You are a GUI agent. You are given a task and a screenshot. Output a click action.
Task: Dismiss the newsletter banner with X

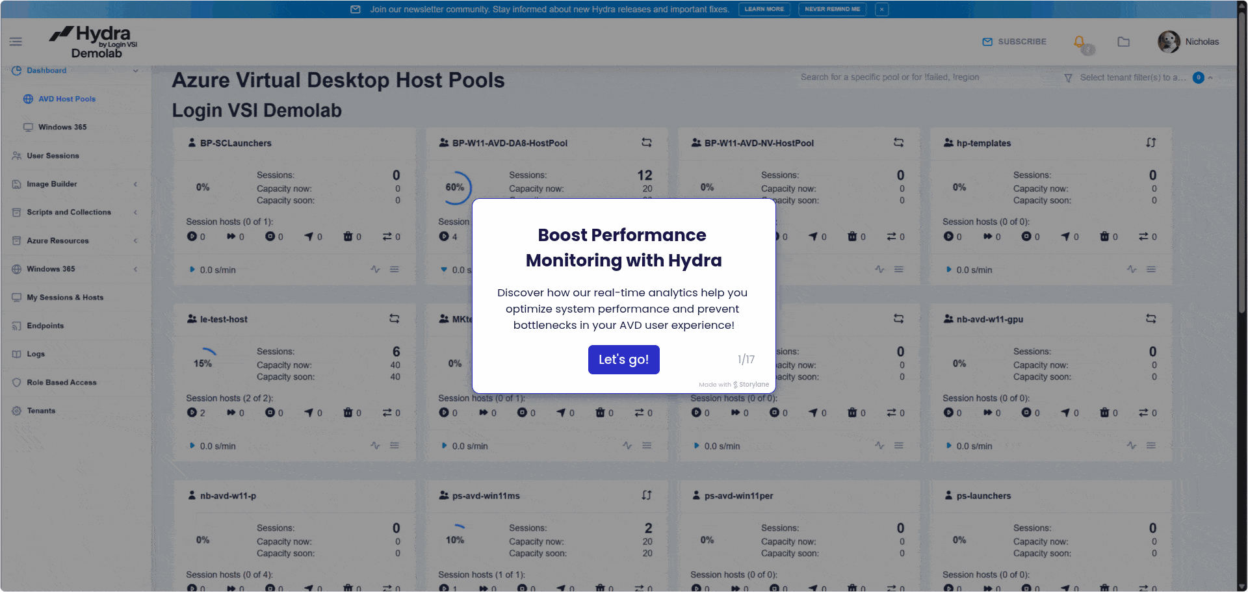(x=881, y=9)
